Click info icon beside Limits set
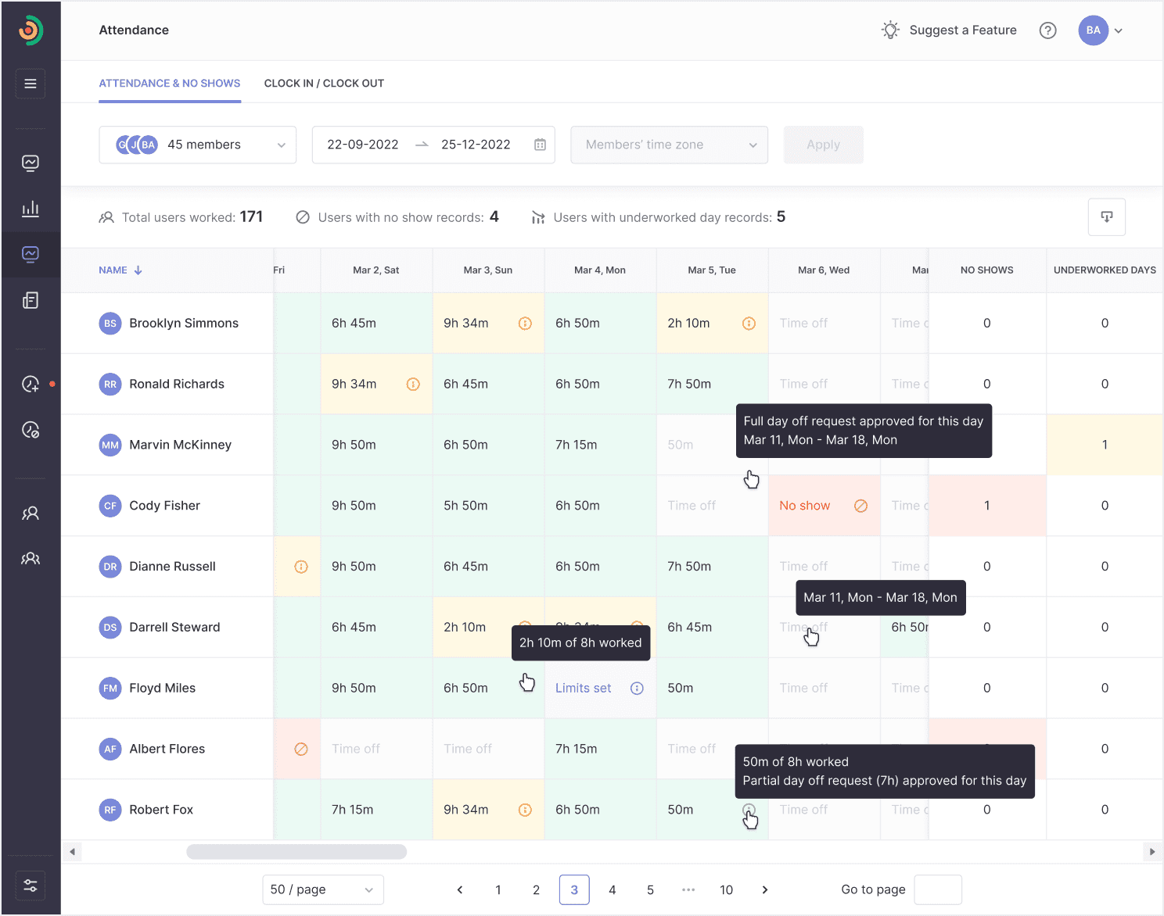The width and height of the screenshot is (1164, 916). pyautogui.click(x=637, y=689)
